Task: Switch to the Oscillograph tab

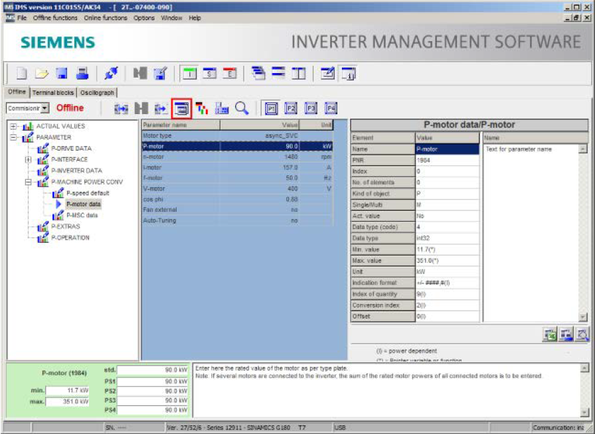Action: click(x=97, y=92)
